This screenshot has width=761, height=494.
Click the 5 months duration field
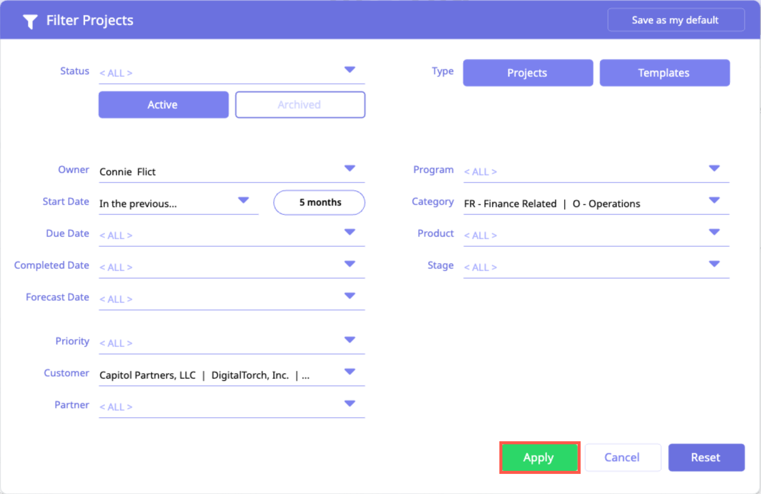pyautogui.click(x=319, y=203)
